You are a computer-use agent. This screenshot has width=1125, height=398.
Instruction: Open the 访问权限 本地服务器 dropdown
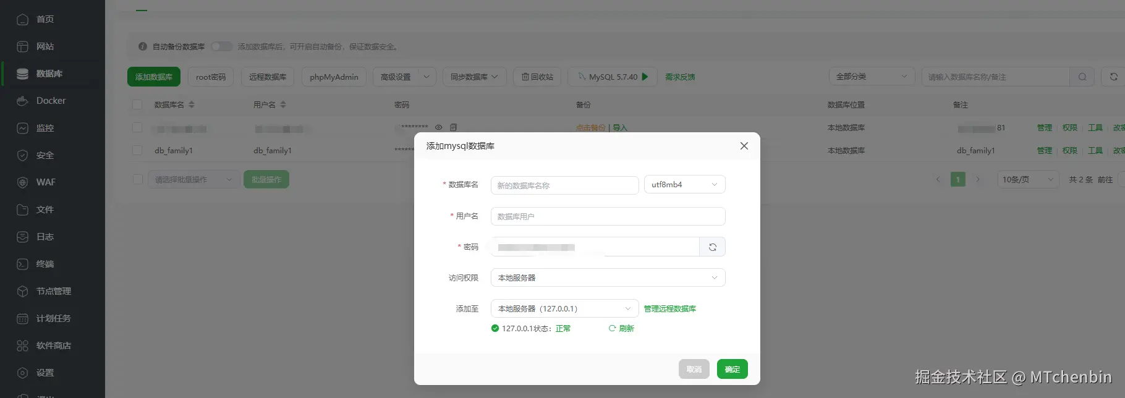[x=608, y=277]
